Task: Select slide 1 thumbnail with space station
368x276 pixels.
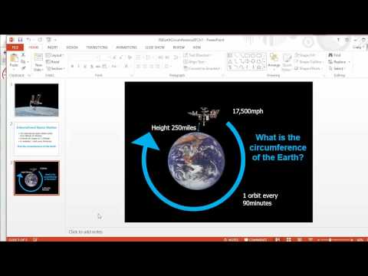Action: 37,100
